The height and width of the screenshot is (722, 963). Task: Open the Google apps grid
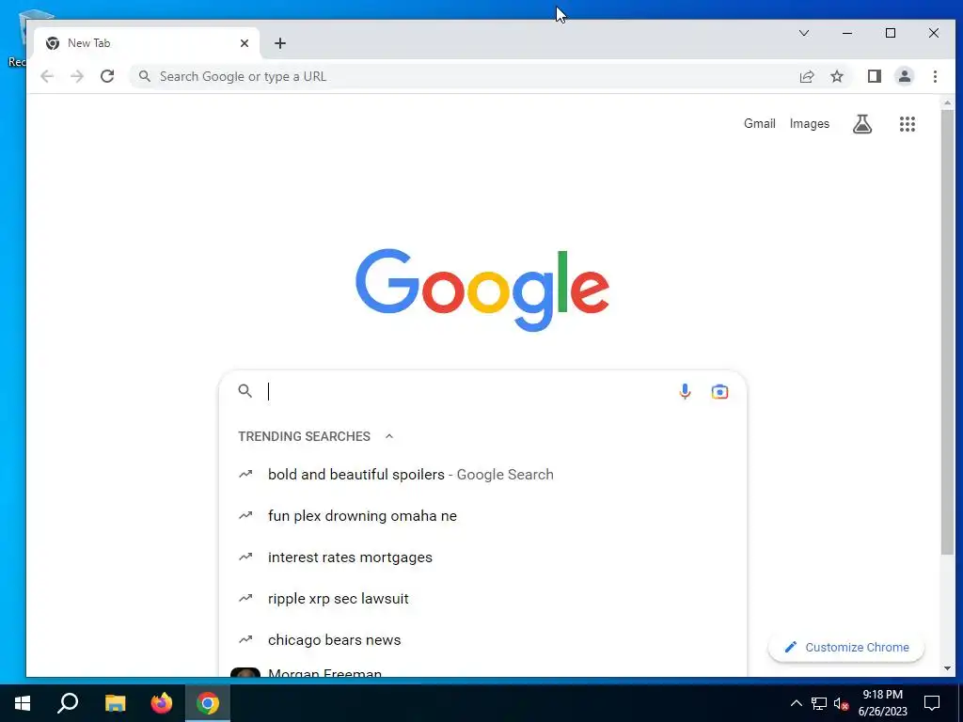click(908, 124)
